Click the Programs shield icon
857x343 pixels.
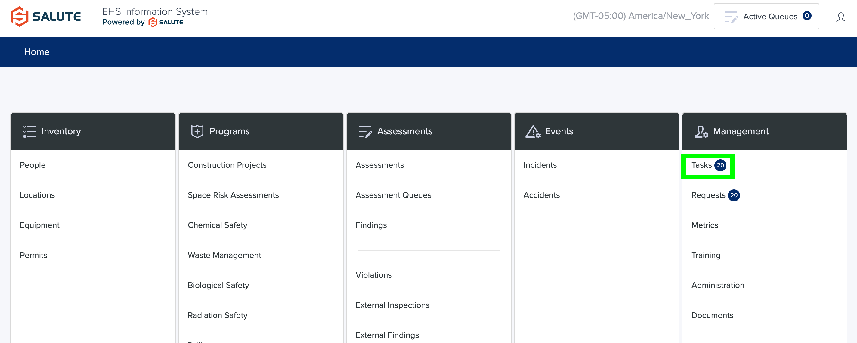[x=197, y=131]
